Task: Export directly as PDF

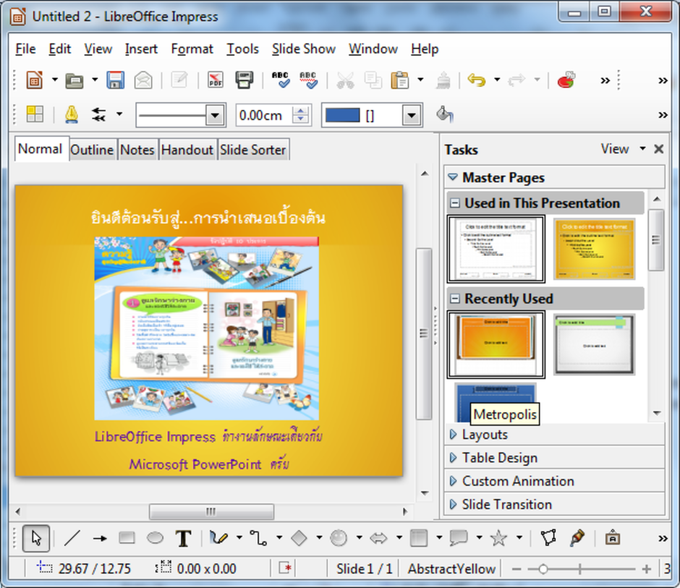Action: click(x=216, y=80)
